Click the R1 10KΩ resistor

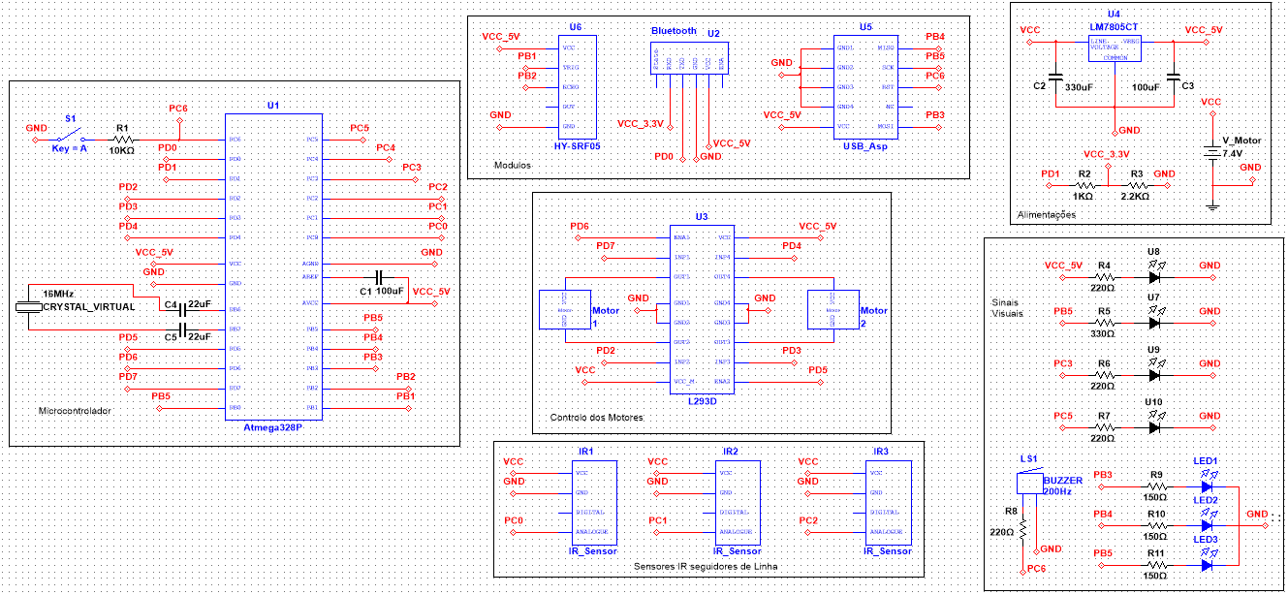click(122, 141)
